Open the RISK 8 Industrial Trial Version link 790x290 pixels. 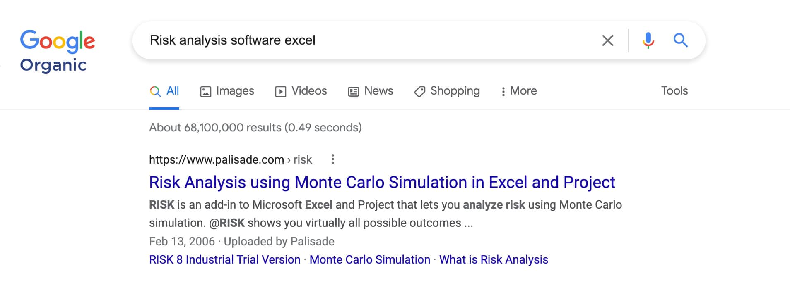pos(224,259)
